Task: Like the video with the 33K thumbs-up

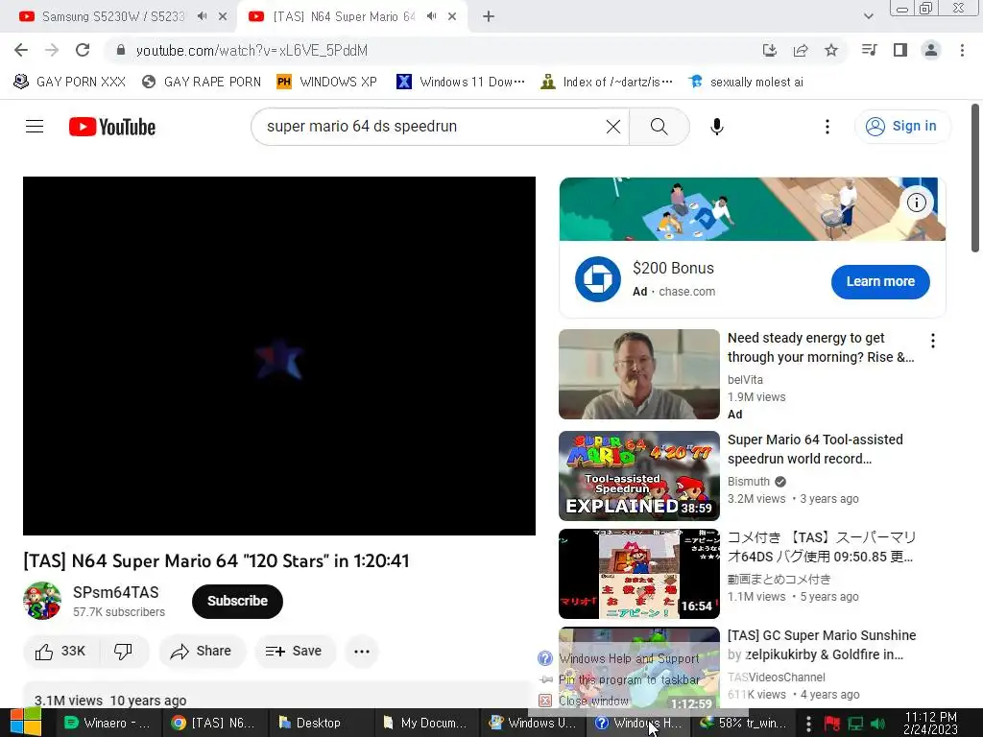Action: point(60,652)
